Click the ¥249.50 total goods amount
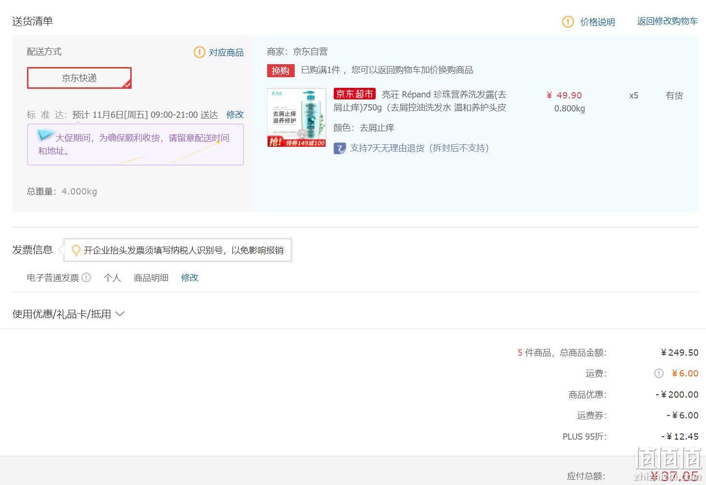The height and width of the screenshot is (485, 706). click(679, 352)
